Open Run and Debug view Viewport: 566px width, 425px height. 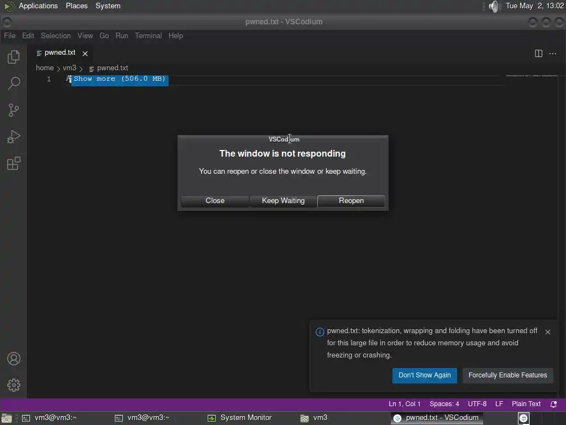[x=14, y=137]
